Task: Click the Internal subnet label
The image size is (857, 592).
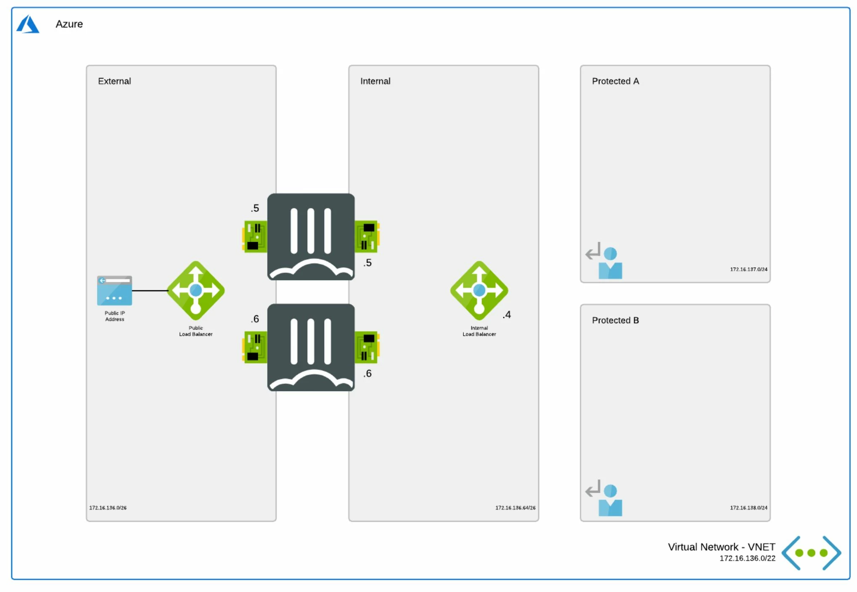Action: tap(375, 81)
